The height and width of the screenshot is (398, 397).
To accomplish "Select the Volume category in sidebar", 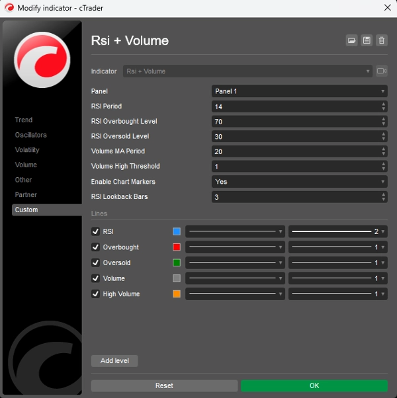I will click(26, 165).
